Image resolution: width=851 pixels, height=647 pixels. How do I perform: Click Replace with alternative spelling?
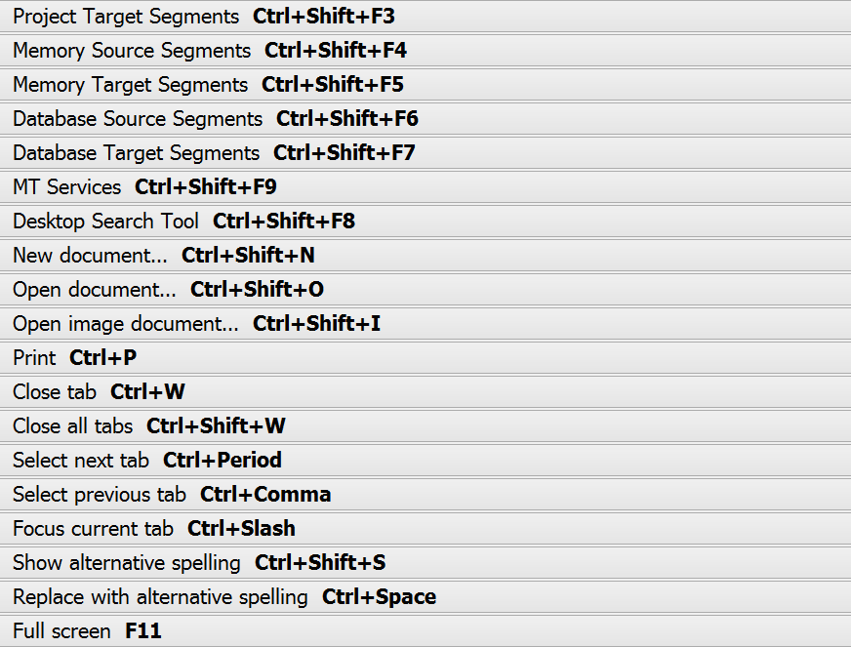pyautogui.click(x=160, y=597)
